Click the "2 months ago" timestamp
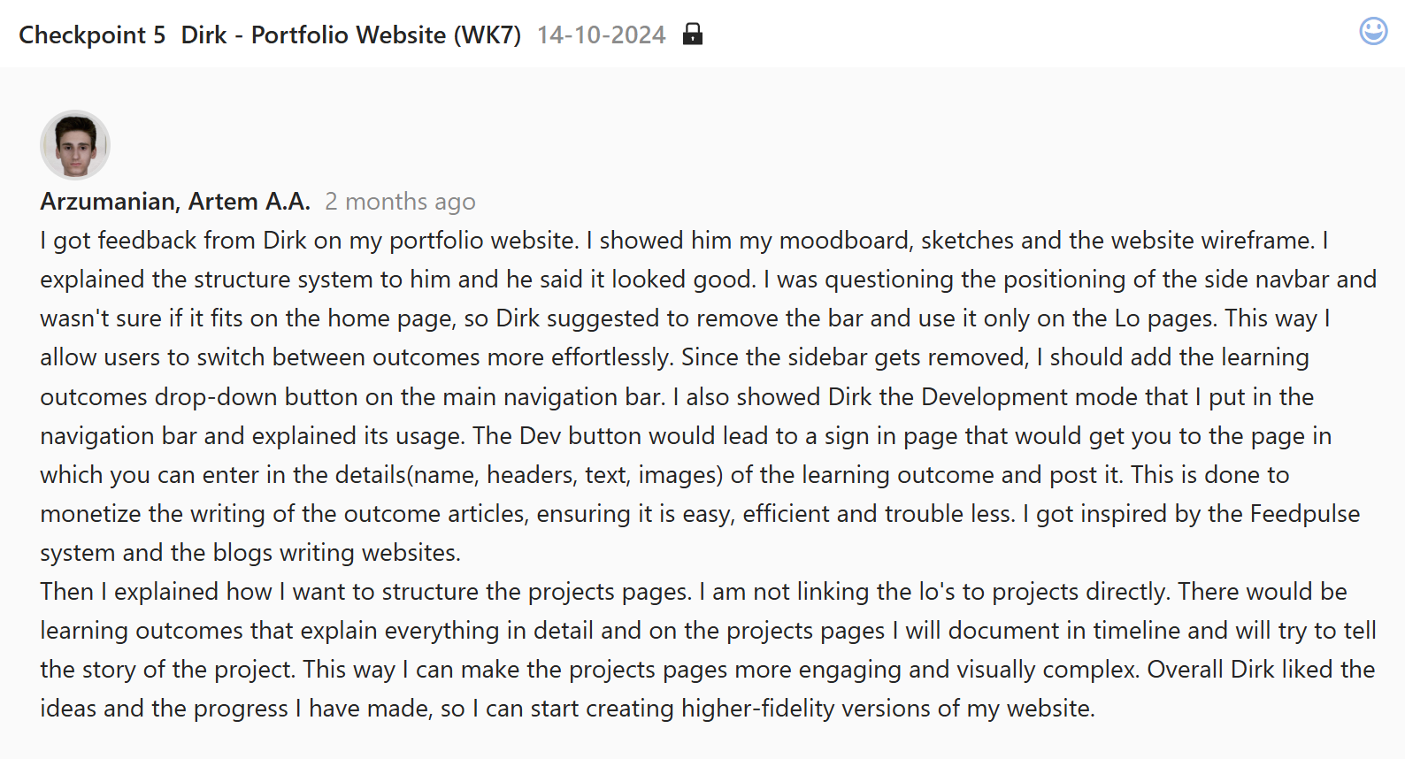Screen dimensions: 1405x759 click(400, 202)
